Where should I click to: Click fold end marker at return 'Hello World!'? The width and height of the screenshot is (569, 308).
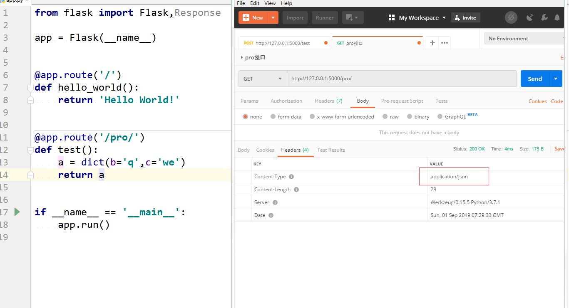coord(30,100)
